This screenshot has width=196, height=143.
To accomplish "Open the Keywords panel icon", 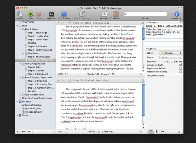I will tap(52, 14).
